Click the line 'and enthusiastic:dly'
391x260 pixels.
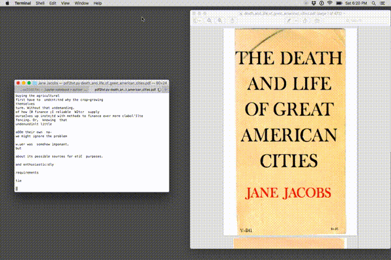(35, 164)
